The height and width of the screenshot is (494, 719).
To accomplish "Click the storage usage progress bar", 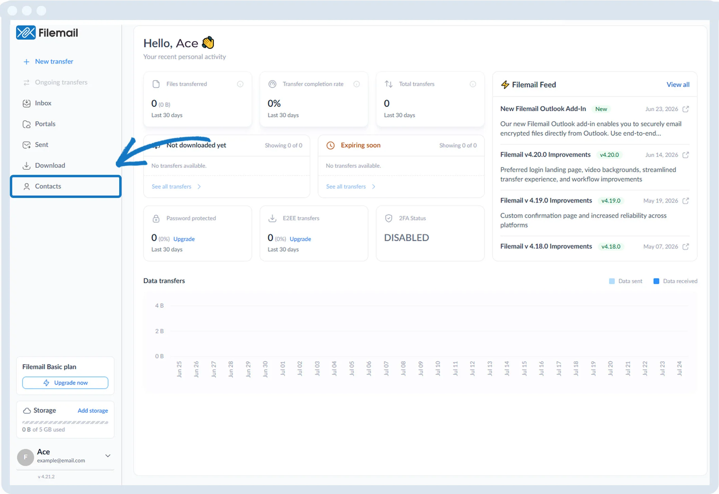I will pos(65,422).
